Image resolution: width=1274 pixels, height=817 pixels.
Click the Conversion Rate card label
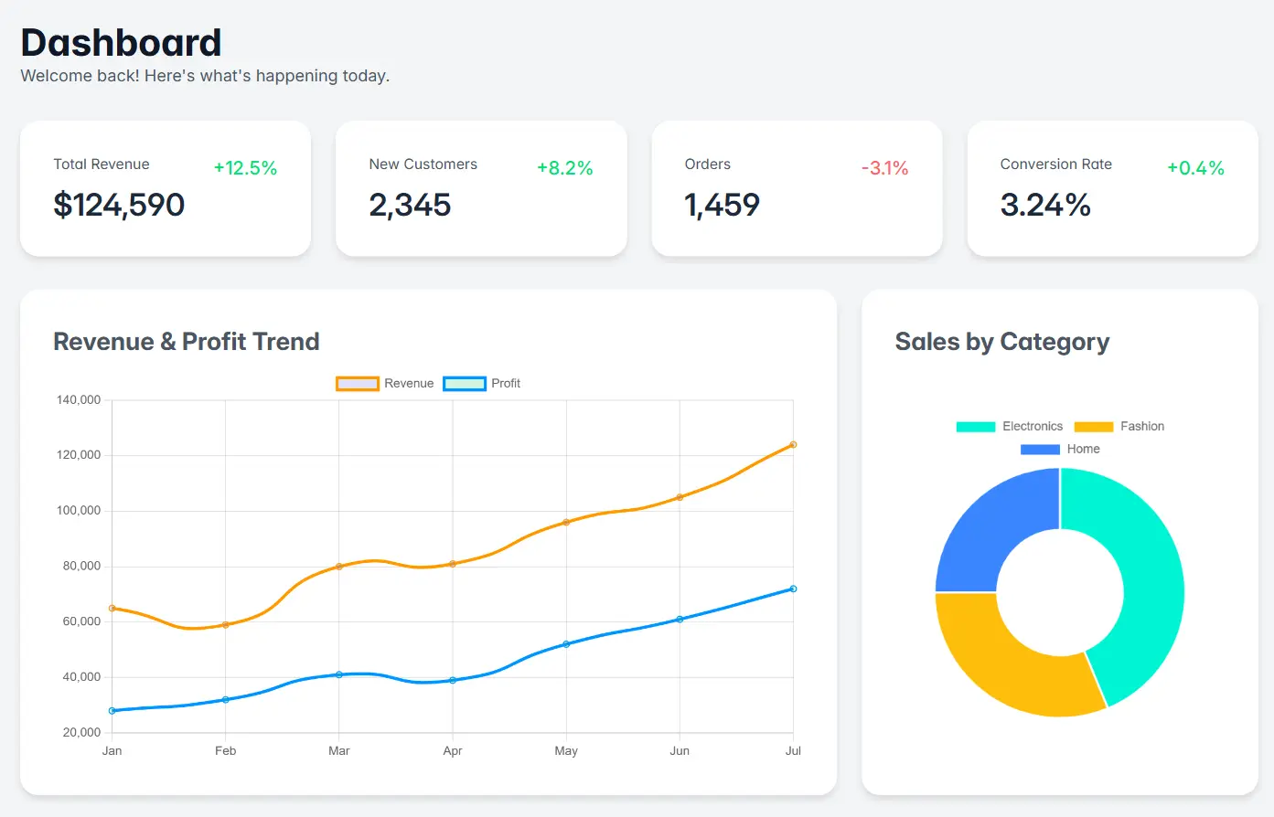(1056, 164)
